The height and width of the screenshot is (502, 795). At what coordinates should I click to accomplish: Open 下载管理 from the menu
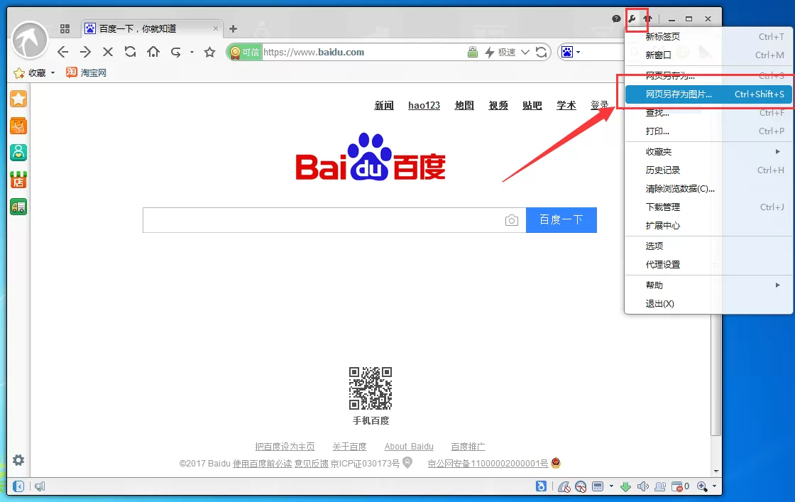click(x=708, y=207)
